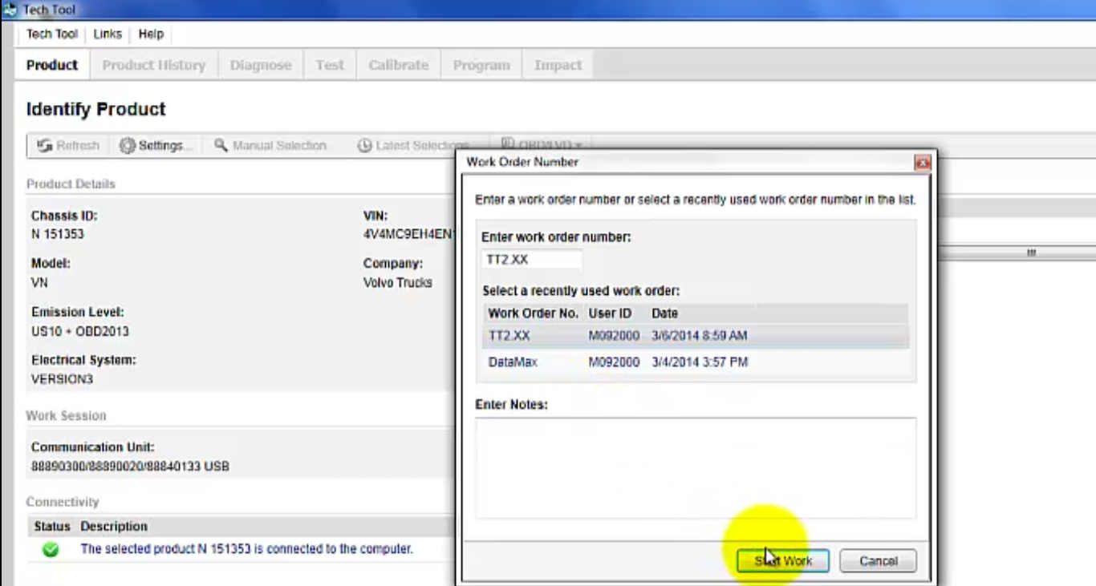Screen dimensions: 1096x586
Task: Open the Links menu
Action: [x=107, y=34]
